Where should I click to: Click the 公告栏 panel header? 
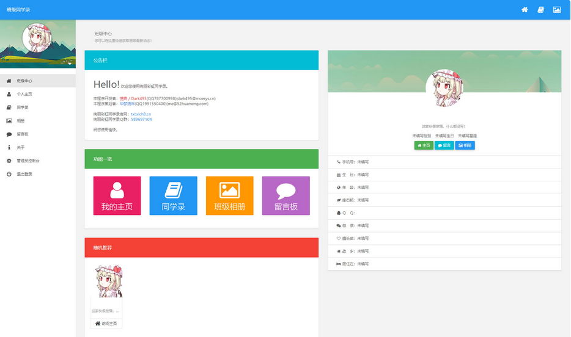[201, 60]
